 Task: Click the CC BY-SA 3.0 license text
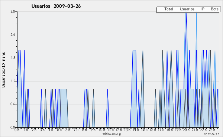point(211,134)
